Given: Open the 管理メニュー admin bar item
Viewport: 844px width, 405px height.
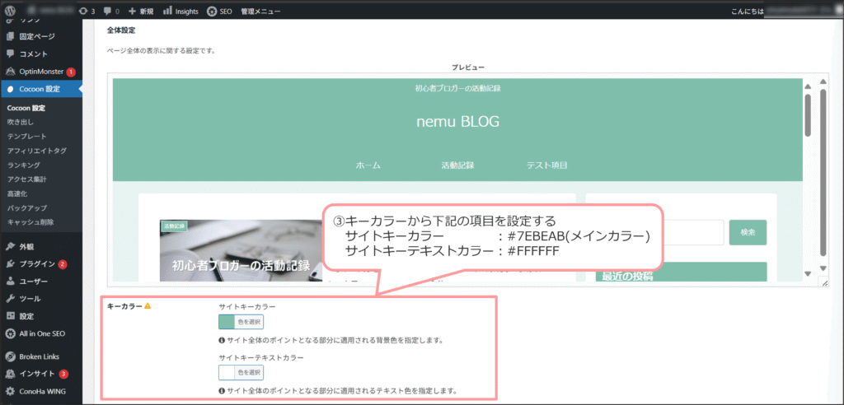Looking at the screenshot, I should (x=261, y=12).
